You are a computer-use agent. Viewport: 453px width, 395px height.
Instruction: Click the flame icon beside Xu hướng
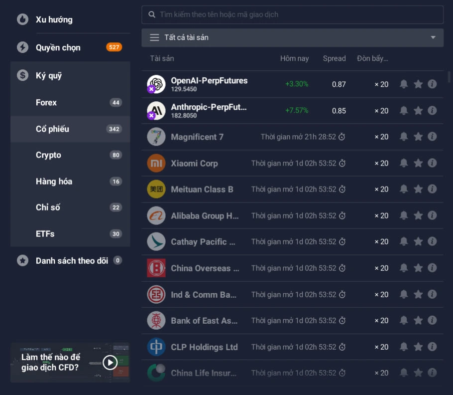[x=22, y=19]
